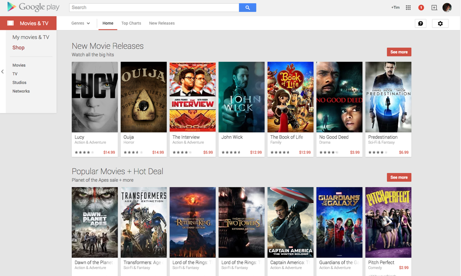This screenshot has height=276, width=461.
Task: Open the Guardians of the Galaxy poster
Action: [x=339, y=222]
